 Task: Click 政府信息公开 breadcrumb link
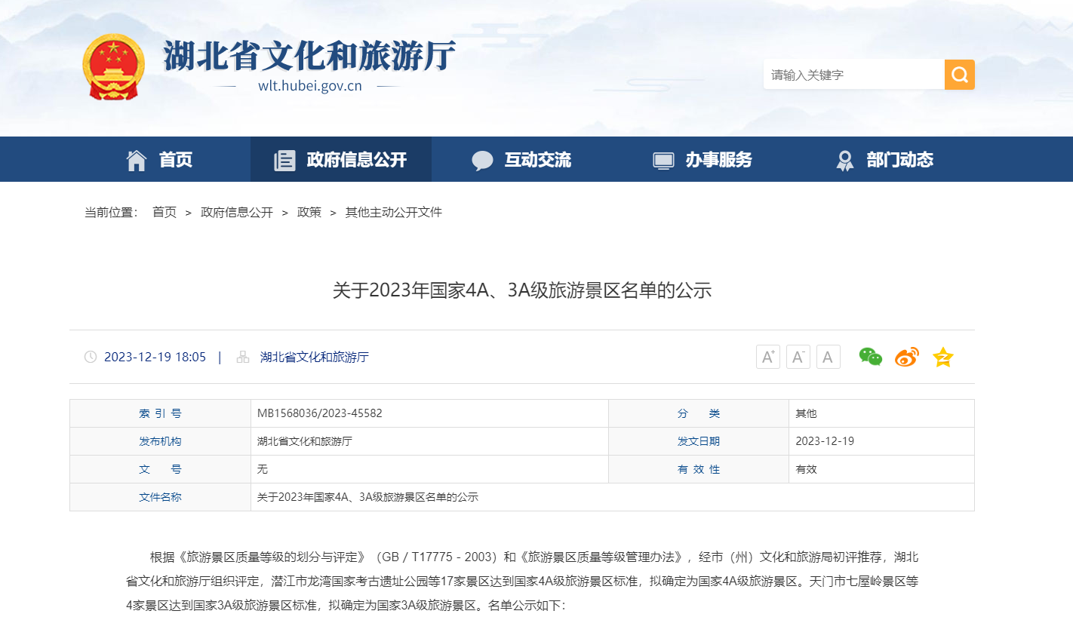(x=236, y=213)
